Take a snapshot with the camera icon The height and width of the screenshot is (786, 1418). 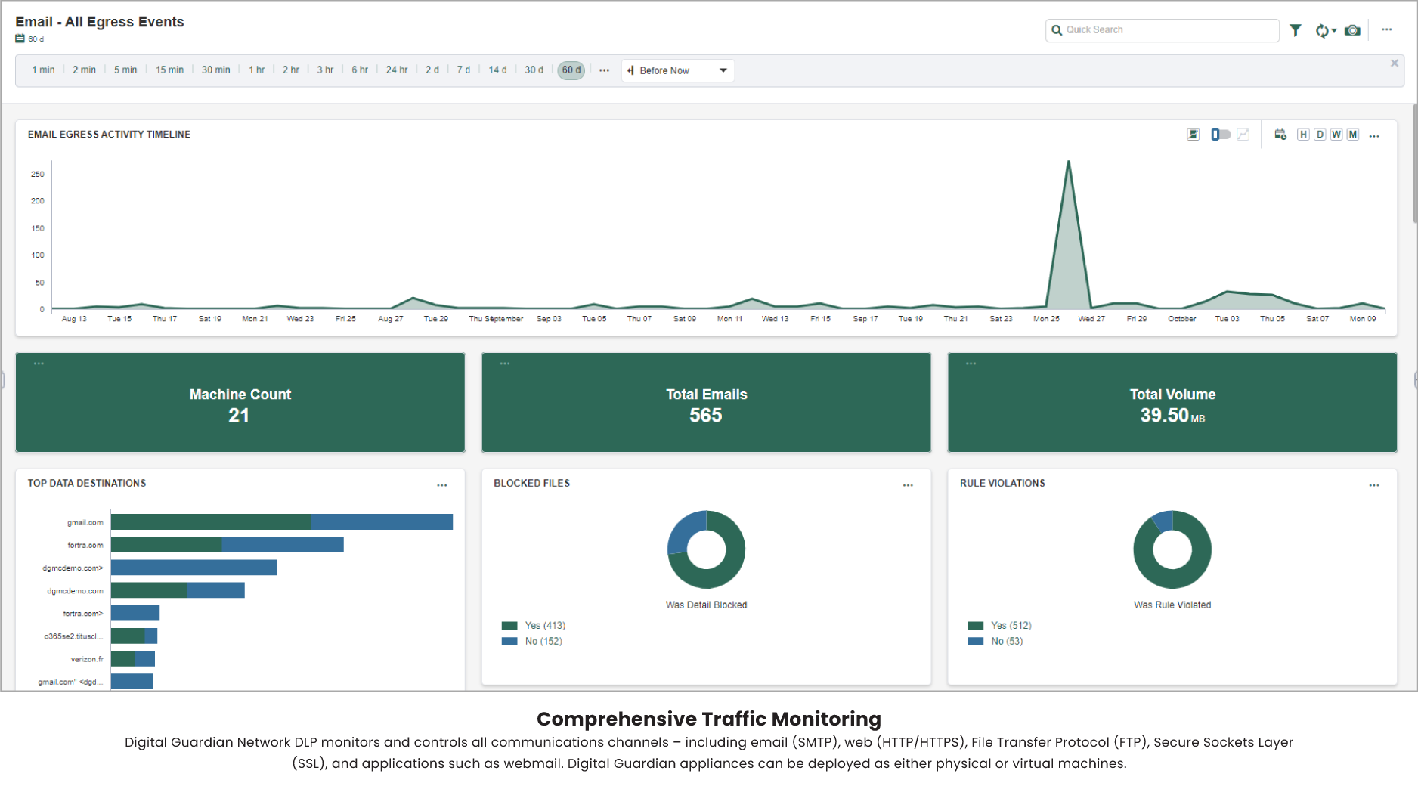[x=1353, y=30]
